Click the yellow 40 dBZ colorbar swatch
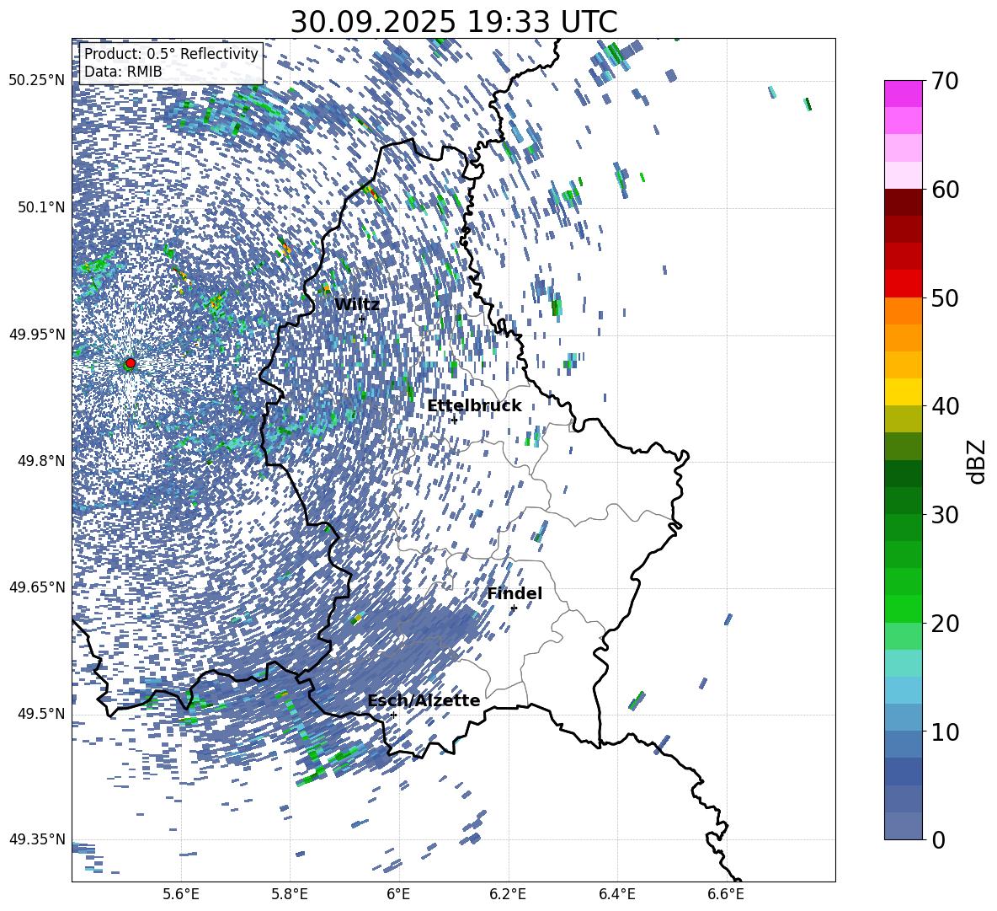The image size is (997, 911). pyautogui.click(x=903, y=392)
